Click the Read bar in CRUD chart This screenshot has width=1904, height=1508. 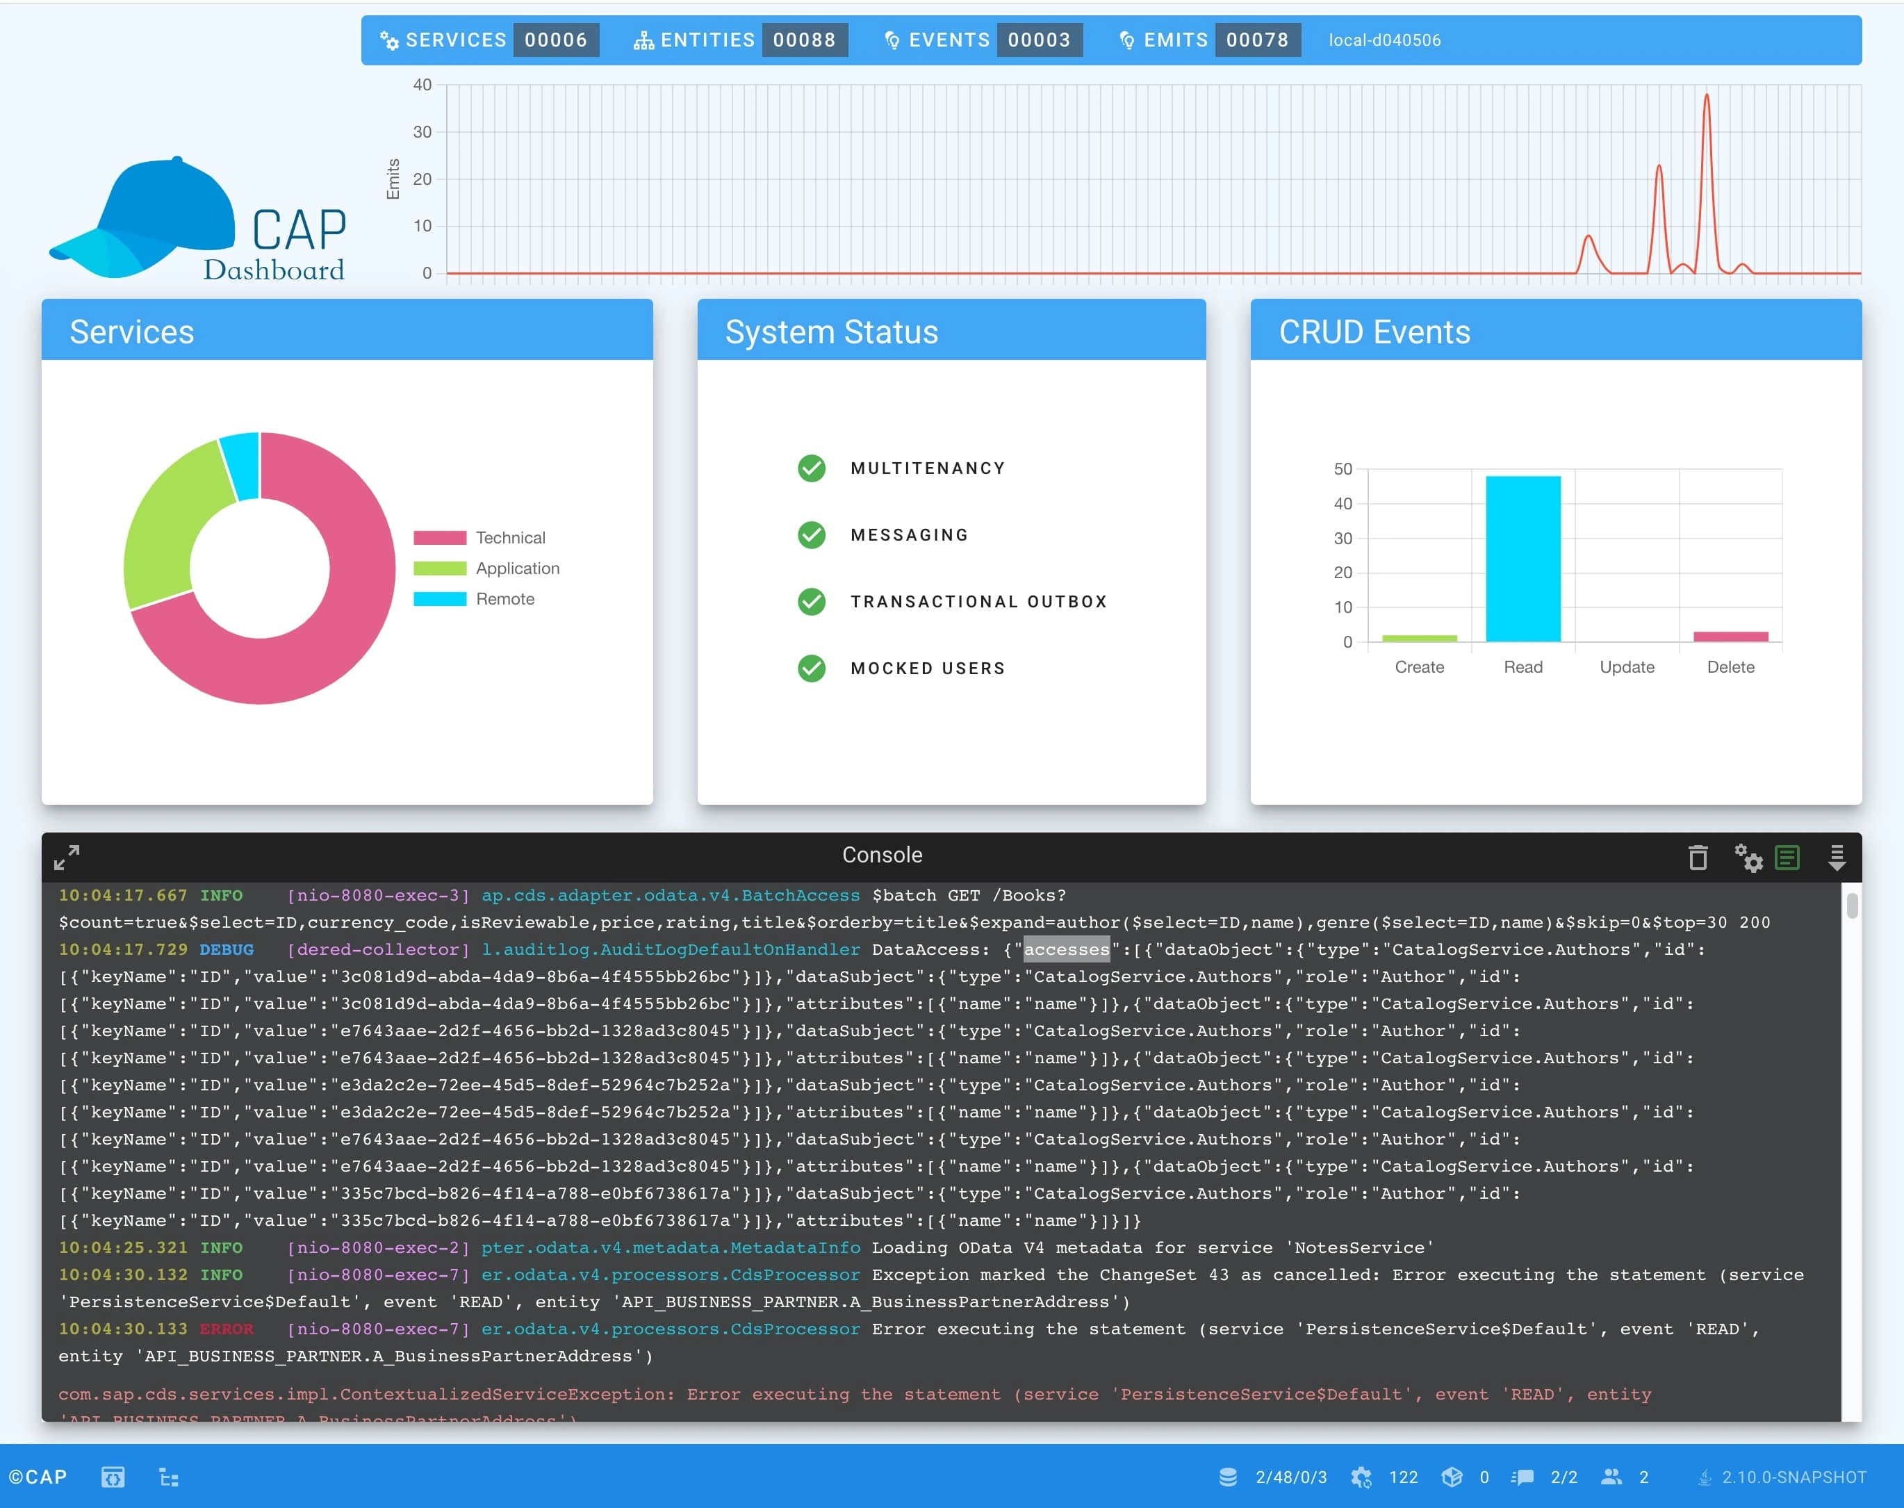click(1523, 558)
